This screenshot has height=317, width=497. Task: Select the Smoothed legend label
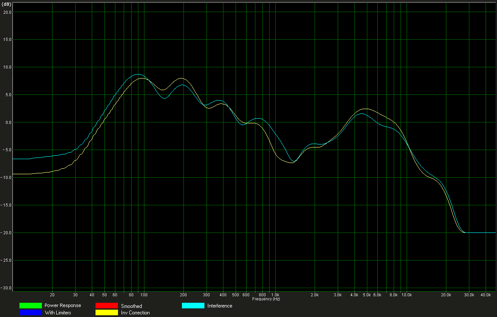(131, 306)
